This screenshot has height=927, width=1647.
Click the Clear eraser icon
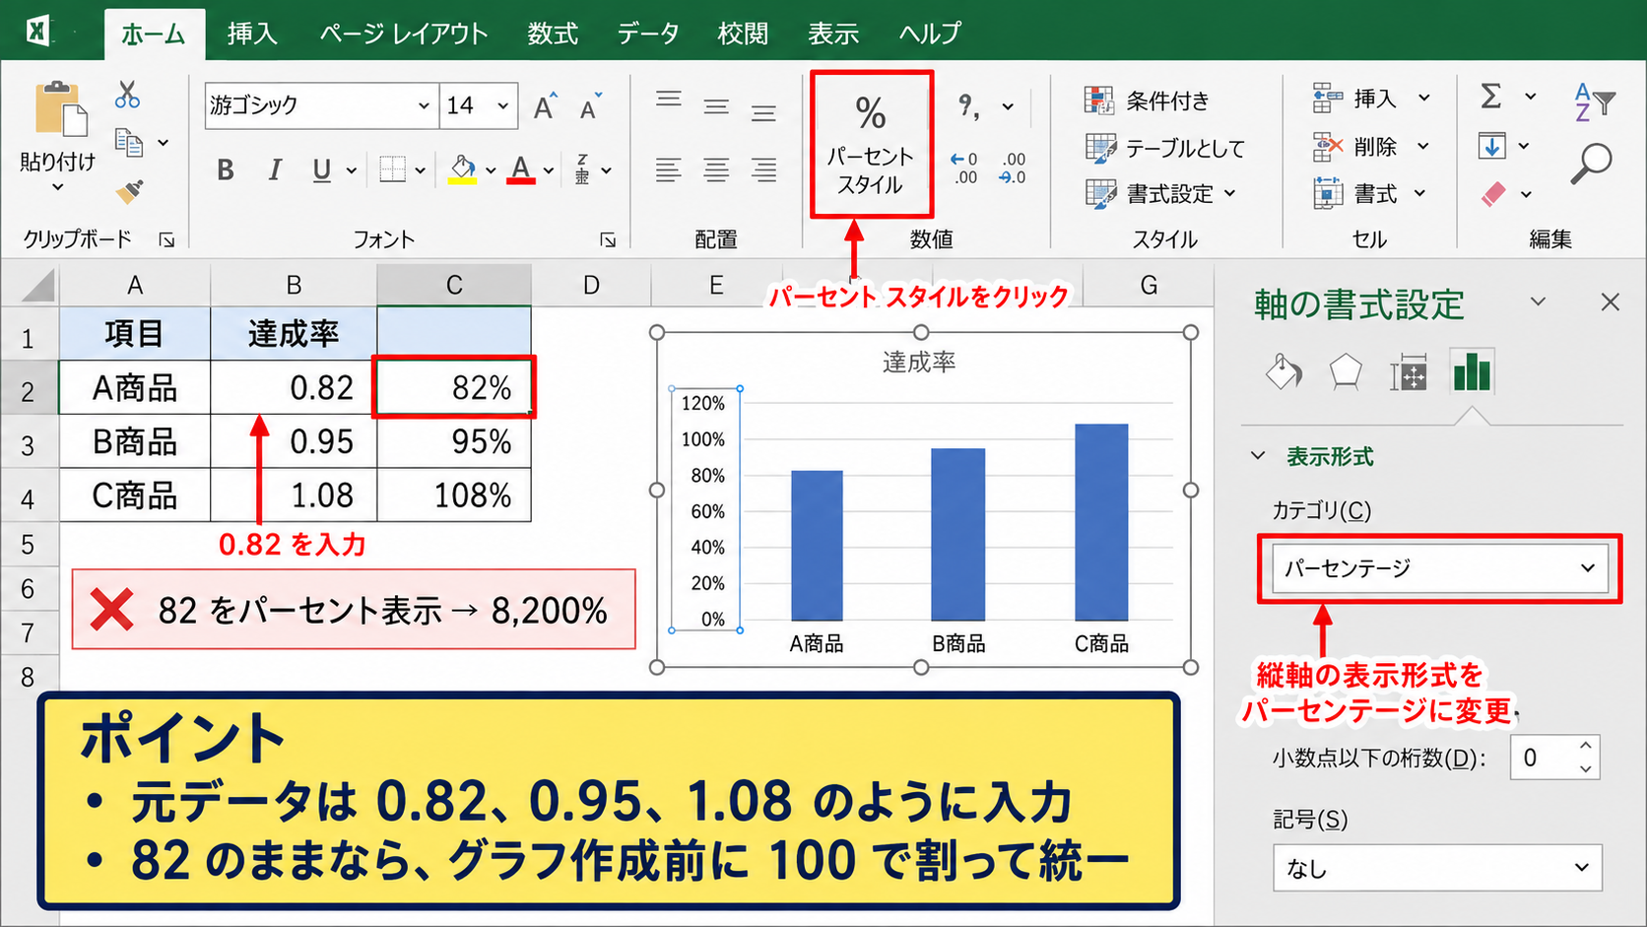pos(1493,193)
